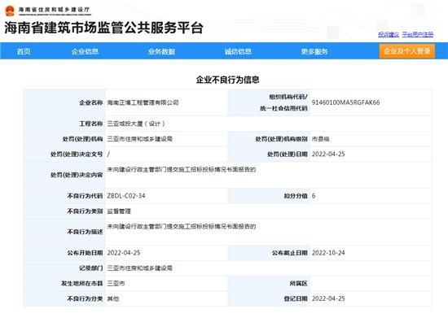Click the national emblem logo icon
Viewport: 448px width, 322px height.
(x=10, y=11)
